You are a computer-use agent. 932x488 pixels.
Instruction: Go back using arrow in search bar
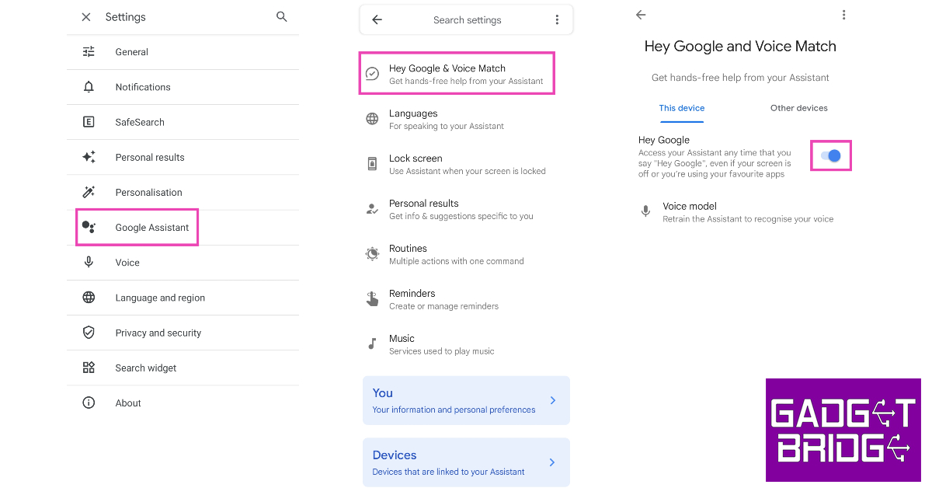[x=377, y=20]
